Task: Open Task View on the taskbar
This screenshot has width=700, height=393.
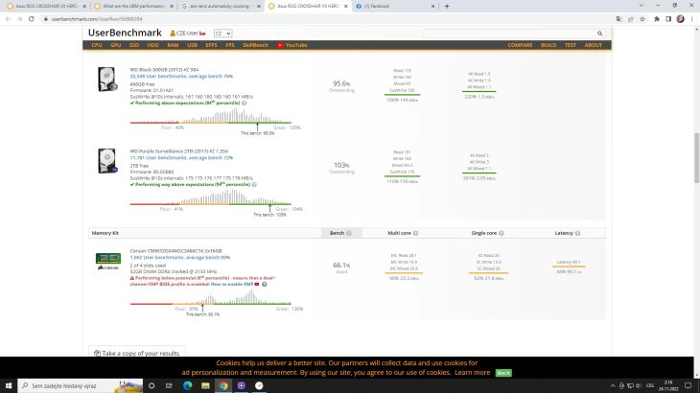Action: (169, 386)
